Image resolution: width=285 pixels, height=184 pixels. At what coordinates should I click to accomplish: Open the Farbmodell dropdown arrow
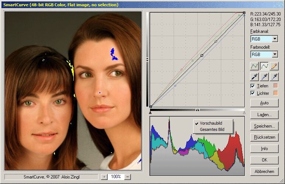(x=275, y=54)
